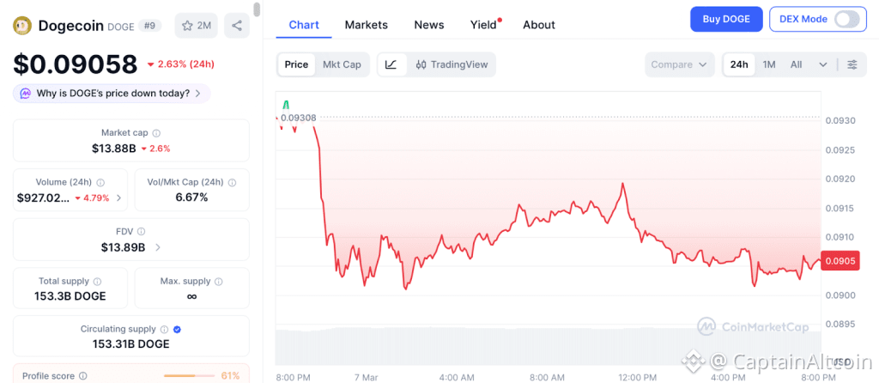The height and width of the screenshot is (383, 879).
Task: Click the info icon beside FDV
Action: pyautogui.click(x=142, y=232)
